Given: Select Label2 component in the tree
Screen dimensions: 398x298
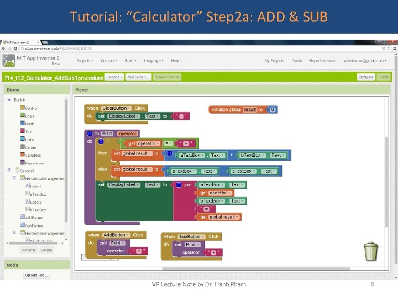Looking at the screenshot, I should [33, 202].
